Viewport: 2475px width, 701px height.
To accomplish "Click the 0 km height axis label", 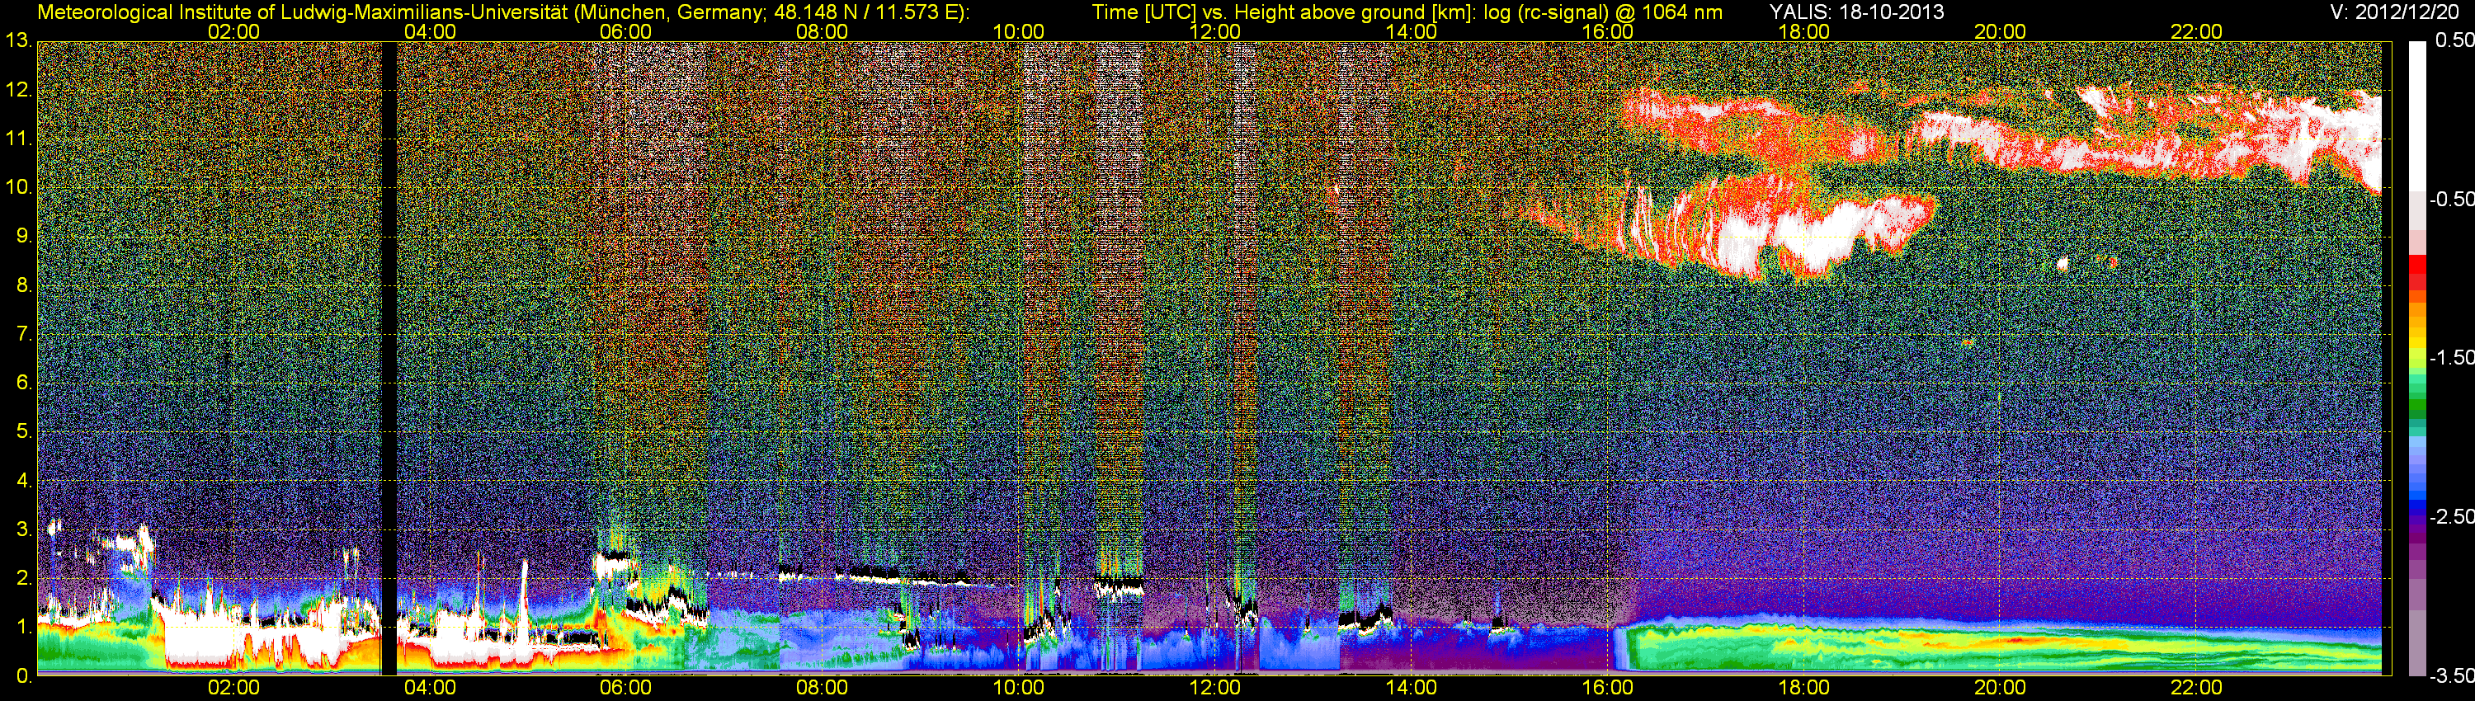I will tap(23, 676).
